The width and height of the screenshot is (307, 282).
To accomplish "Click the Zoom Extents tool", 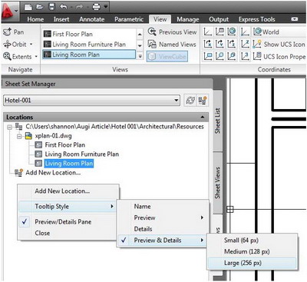I will (17, 56).
